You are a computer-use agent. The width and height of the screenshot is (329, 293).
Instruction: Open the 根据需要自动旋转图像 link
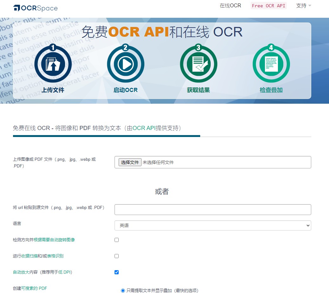(x=54, y=240)
